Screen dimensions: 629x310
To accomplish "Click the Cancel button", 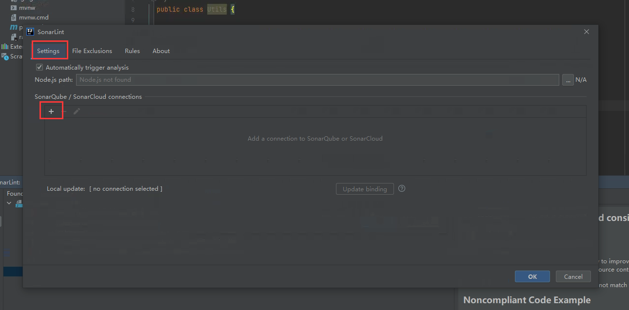I will tap(573, 276).
